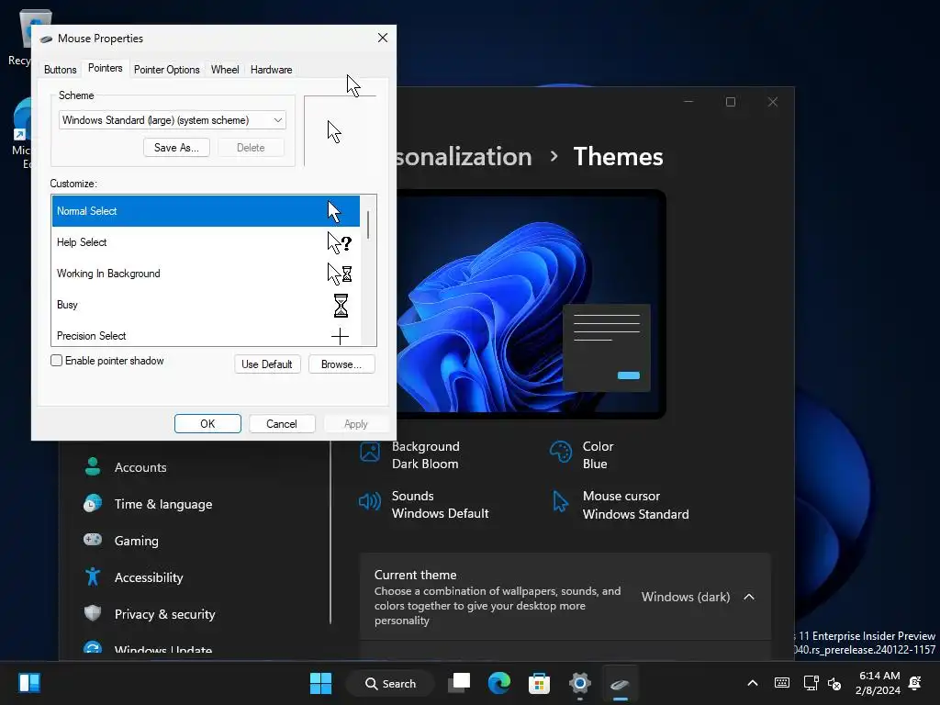Open Settings gear on taskbar
Image resolution: width=940 pixels, height=705 pixels.
(x=580, y=683)
